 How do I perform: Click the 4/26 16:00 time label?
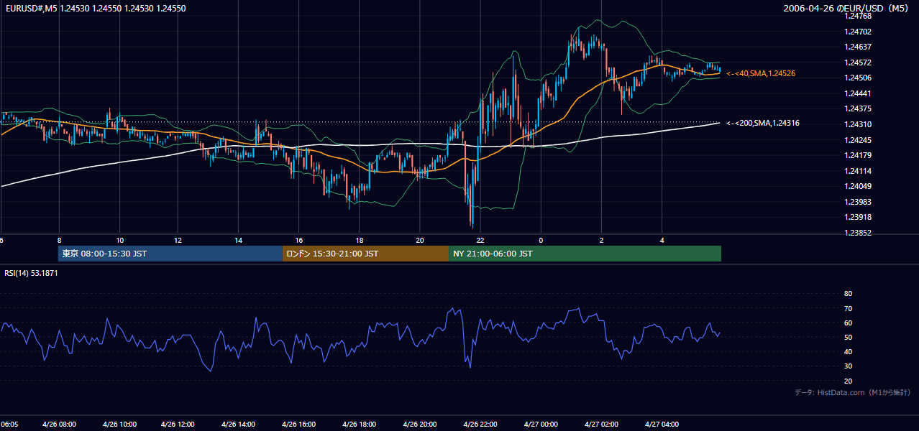[299, 425]
